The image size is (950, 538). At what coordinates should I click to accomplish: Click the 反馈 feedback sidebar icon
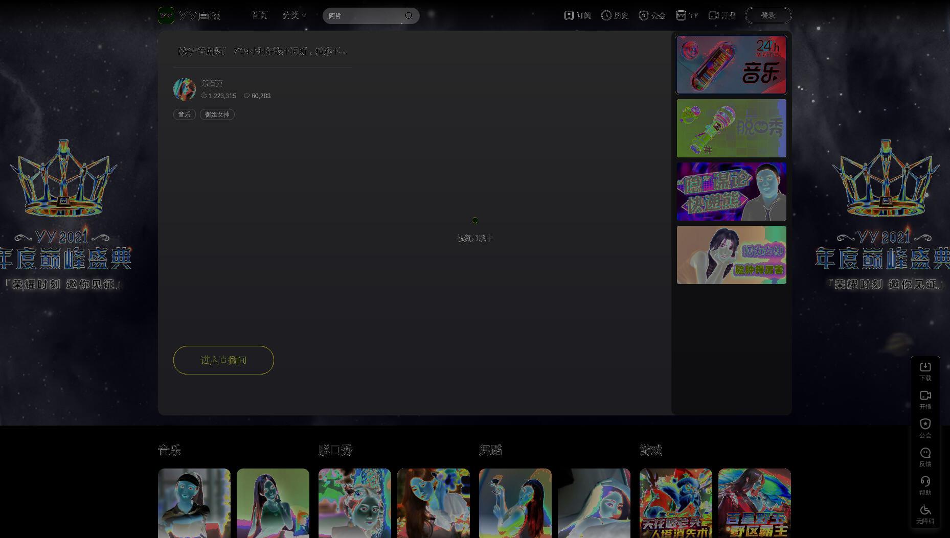[925, 457]
